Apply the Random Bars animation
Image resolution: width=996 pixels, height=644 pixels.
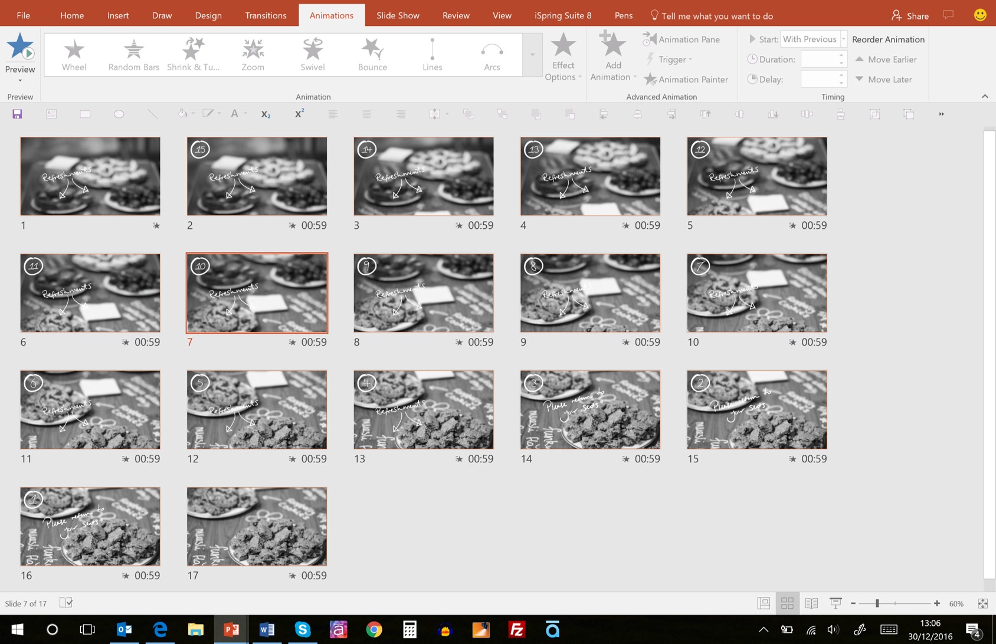133,54
